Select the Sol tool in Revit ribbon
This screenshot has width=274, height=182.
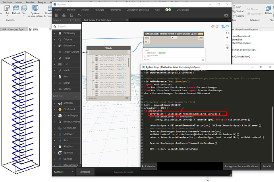pos(24,10)
